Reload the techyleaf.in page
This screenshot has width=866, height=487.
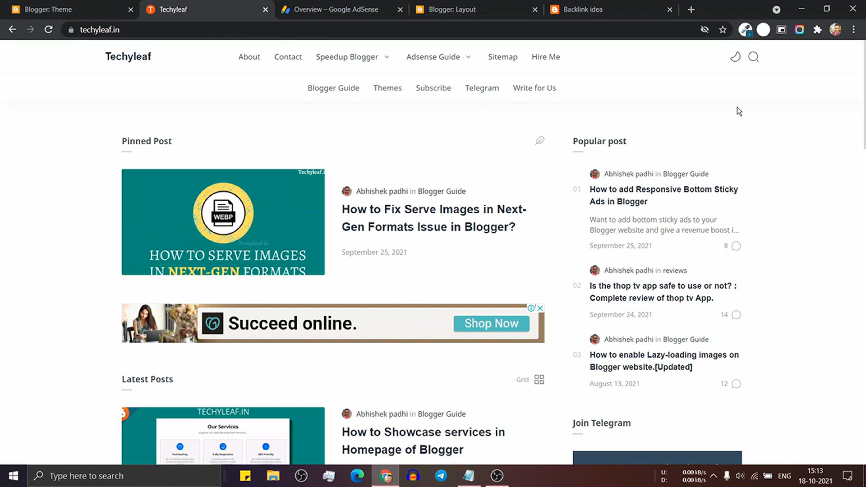click(48, 29)
